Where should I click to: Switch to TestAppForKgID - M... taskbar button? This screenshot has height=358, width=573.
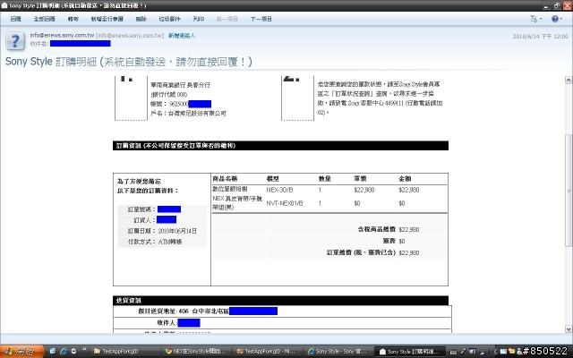[x=268, y=352]
